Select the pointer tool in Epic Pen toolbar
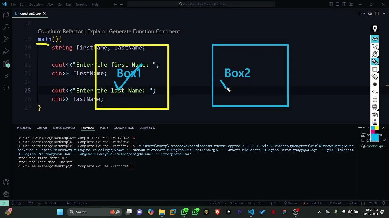 [375, 47]
